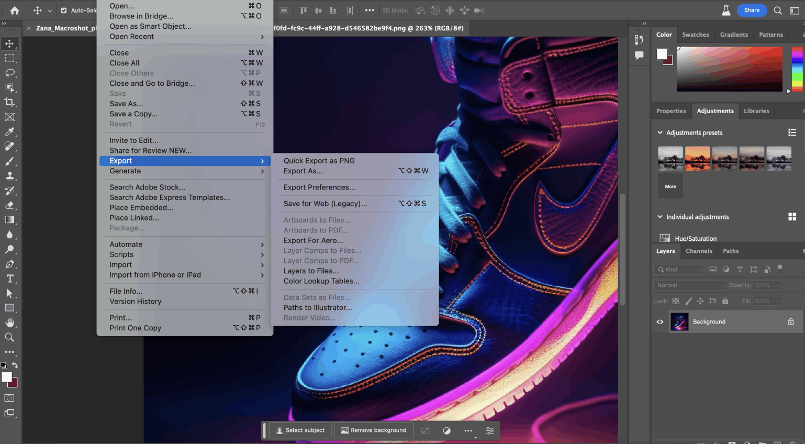Select the History Brush tool
Image resolution: width=805 pixels, height=444 pixels.
pyautogui.click(x=10, y=191)
